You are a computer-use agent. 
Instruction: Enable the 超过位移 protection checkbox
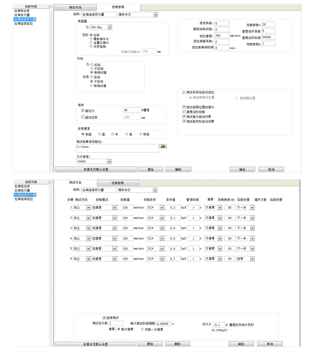(x=83, y=117)
